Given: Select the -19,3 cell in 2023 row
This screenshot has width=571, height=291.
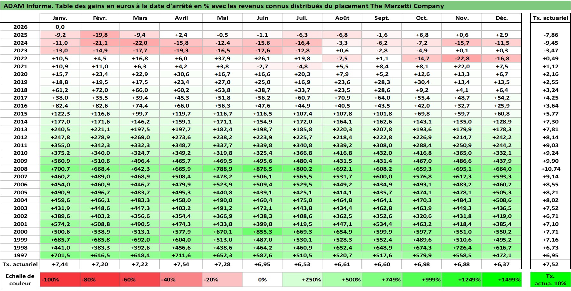Looking at the screenshot, I should (181, 50).
